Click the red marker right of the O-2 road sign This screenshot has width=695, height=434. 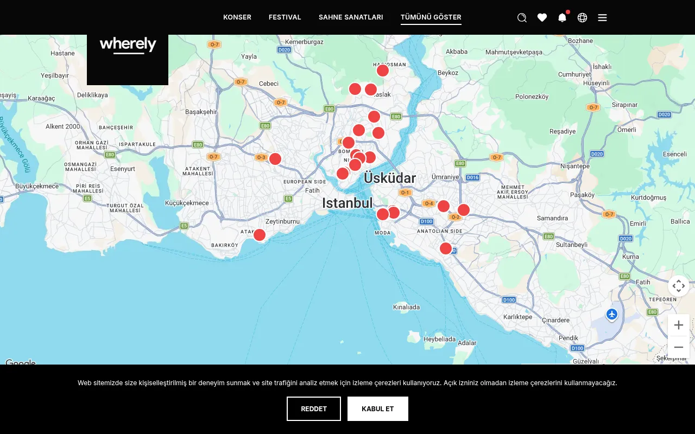[464, 210]
